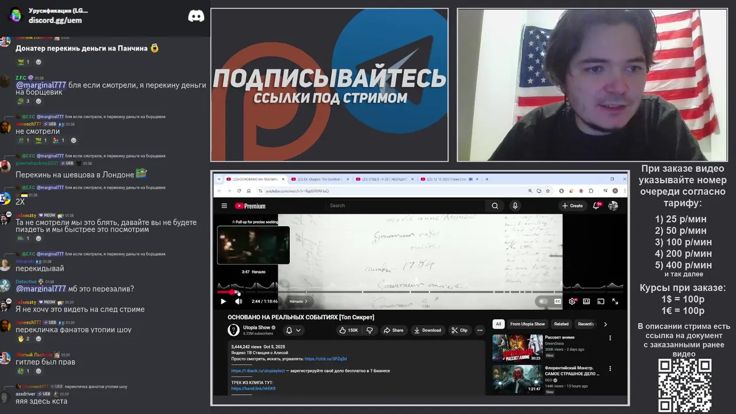Click the YouTube search magnifier button
The width and height of the screenshot is (736, 414).
[494, 206]
